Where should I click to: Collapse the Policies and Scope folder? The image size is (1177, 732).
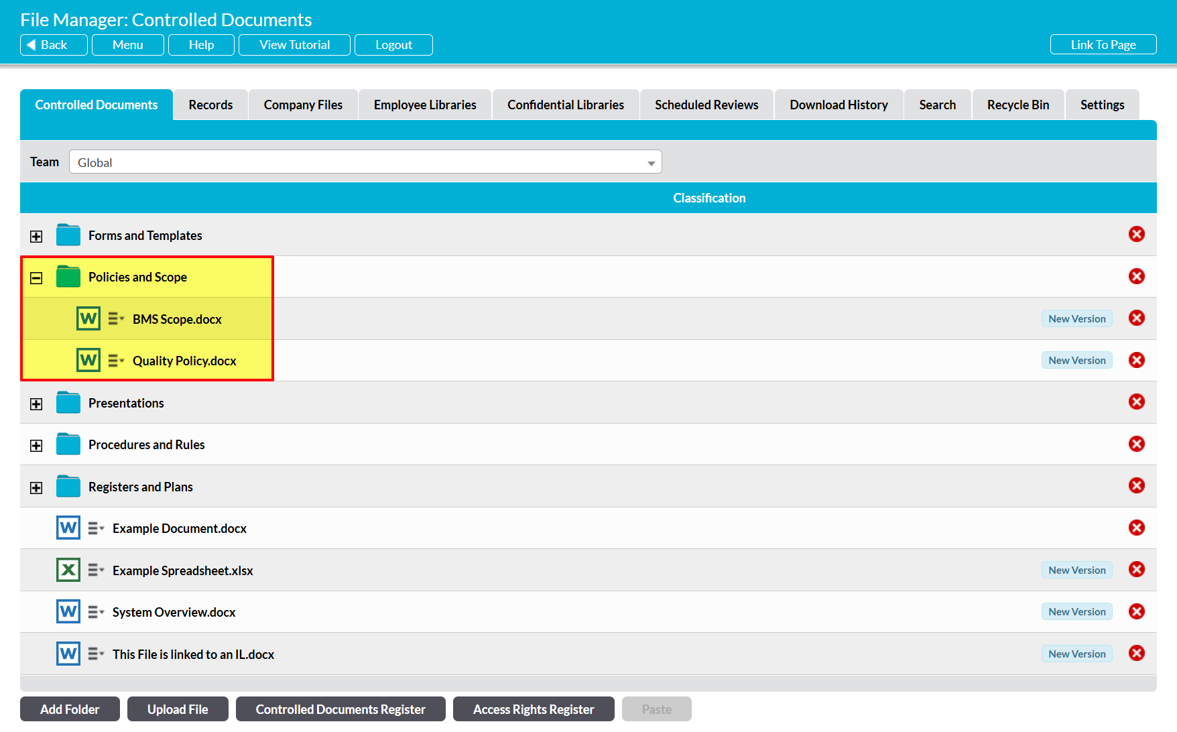36,278
